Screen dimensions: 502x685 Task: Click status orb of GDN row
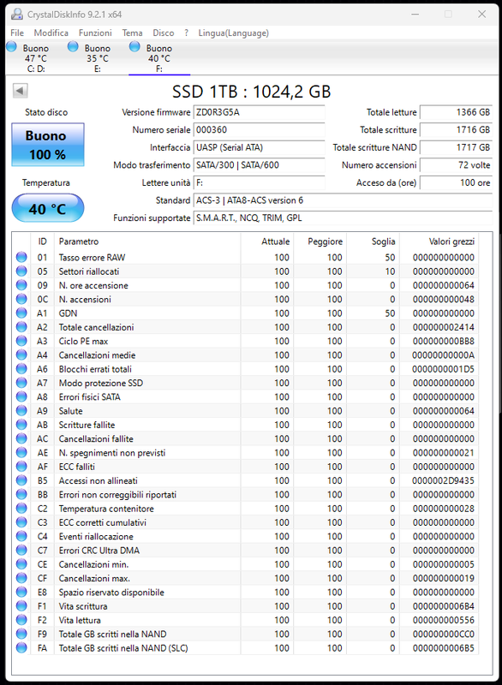(21, 313)
